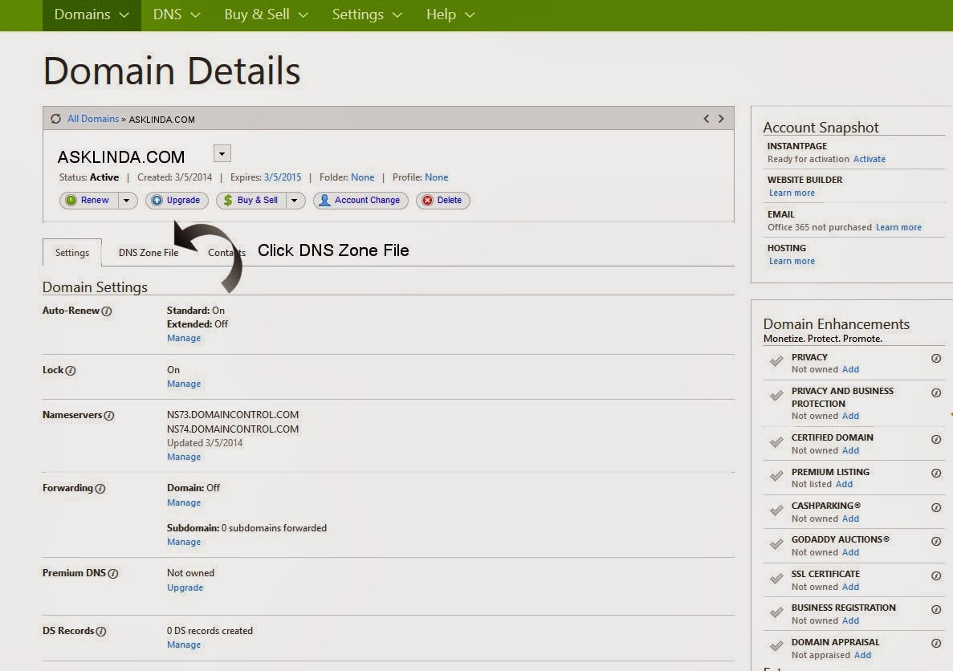This screenshot has height=671, width=953.
Task: Open DS Records info icon
Action: click(x=101, y=632)
